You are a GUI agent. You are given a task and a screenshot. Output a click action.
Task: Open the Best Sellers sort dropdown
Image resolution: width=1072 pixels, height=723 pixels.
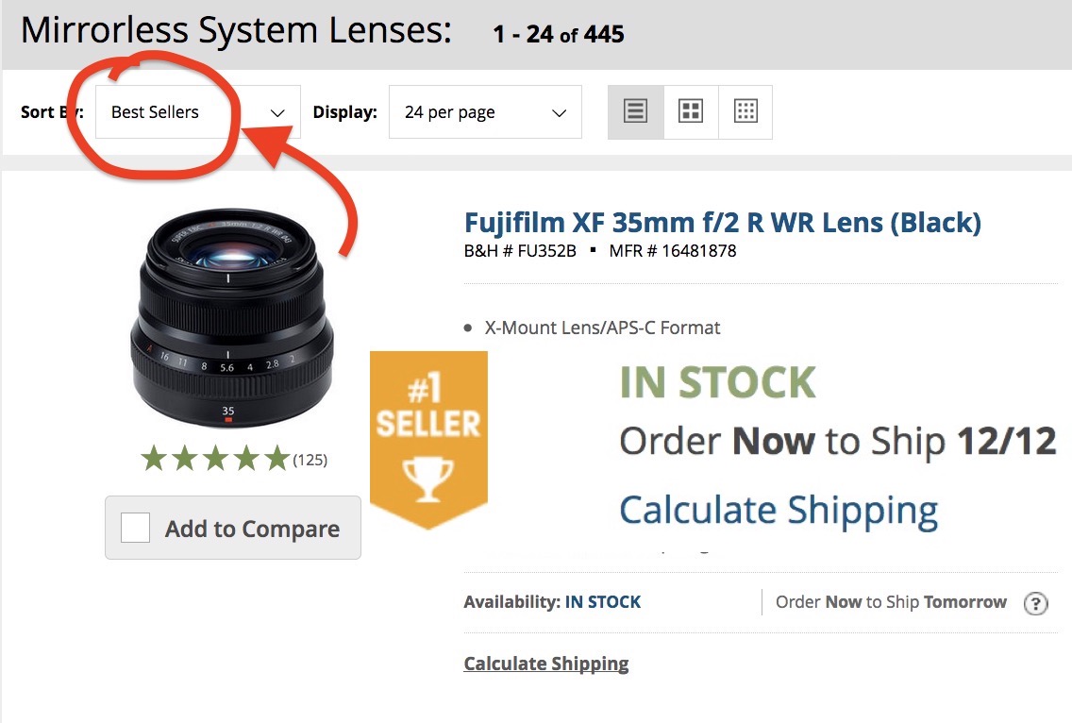click(197, 112)
